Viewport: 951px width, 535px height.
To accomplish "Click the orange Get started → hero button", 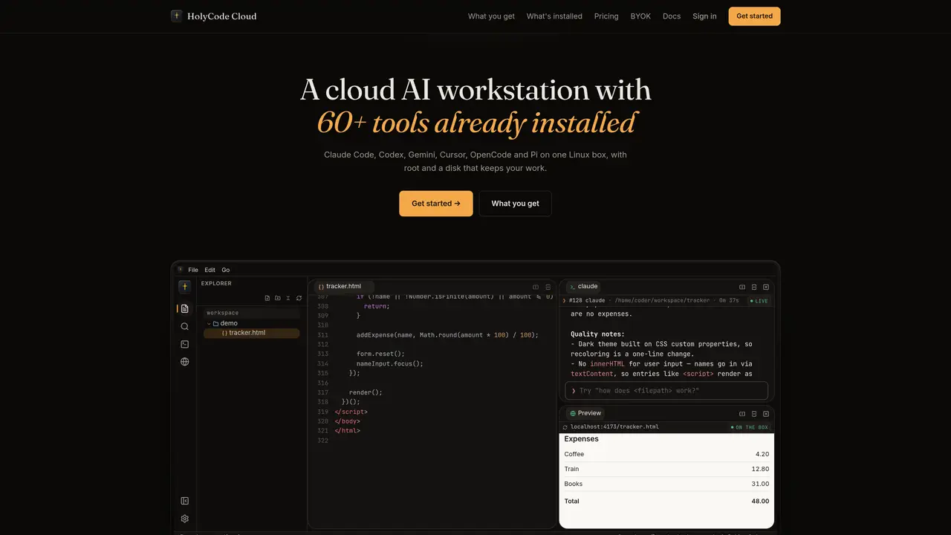I will coord(436,204).
